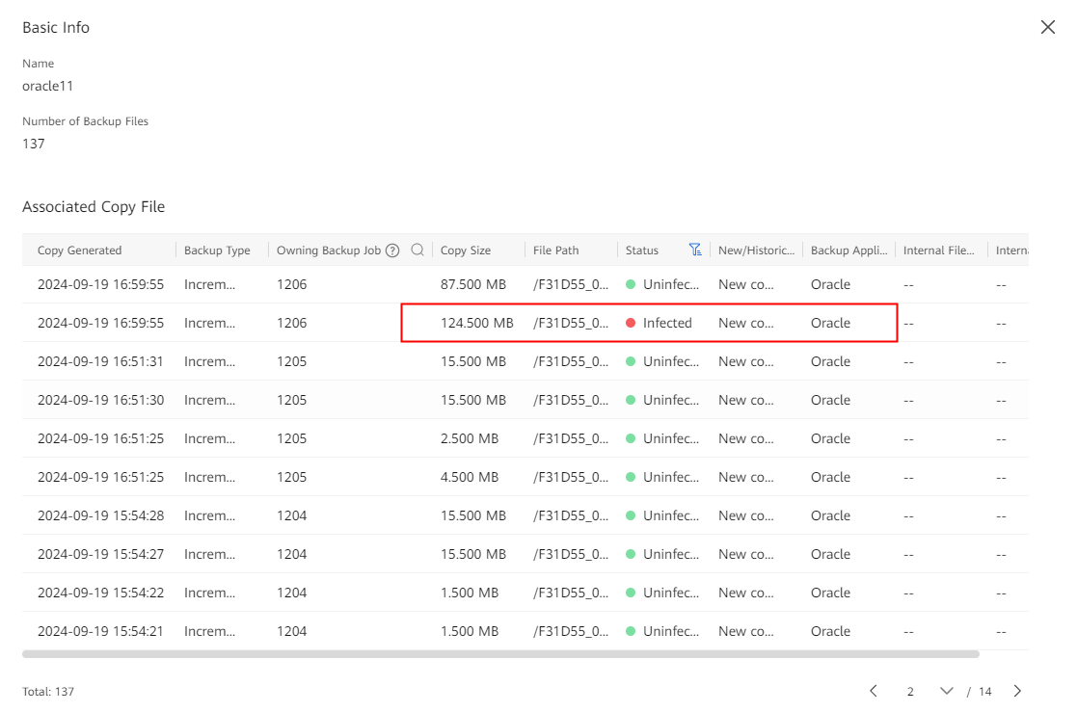Expand the page number dropdown chevron

(x=946, y=691)
